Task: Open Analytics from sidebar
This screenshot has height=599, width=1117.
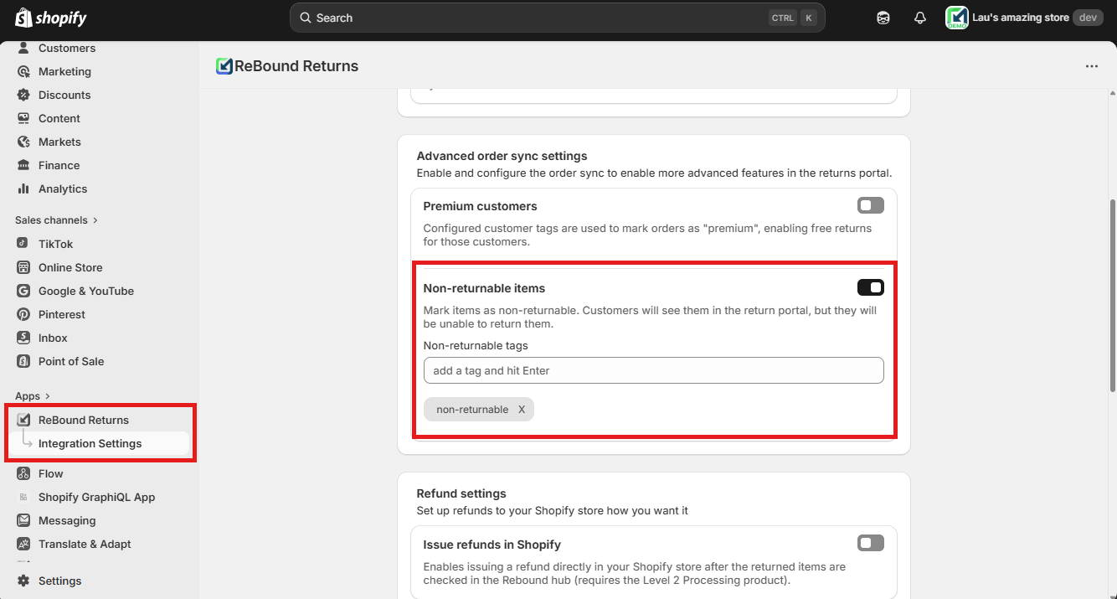Action: coord(63,188)
